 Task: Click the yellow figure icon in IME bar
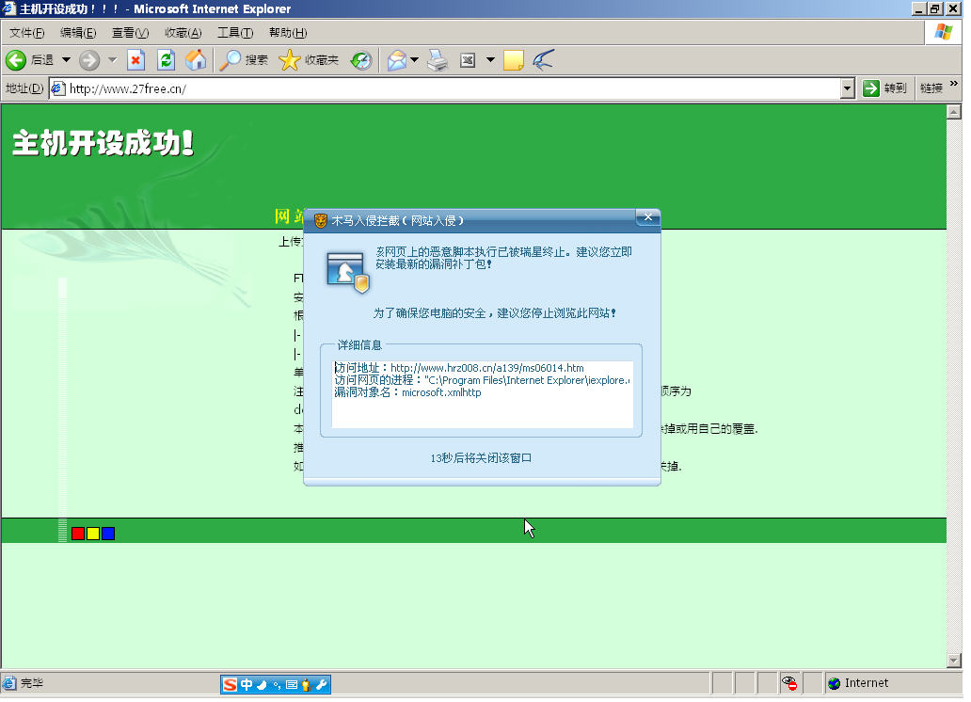tap(306, 685)
